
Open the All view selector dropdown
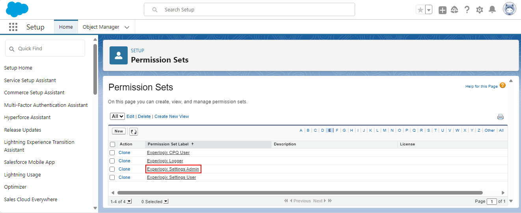tap(117, 116)
